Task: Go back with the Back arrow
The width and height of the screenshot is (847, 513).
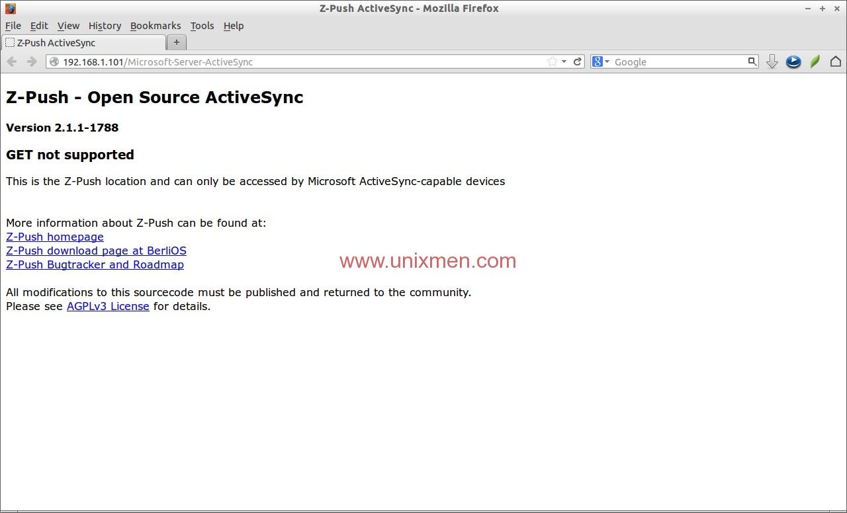Action: coord(12,61)
